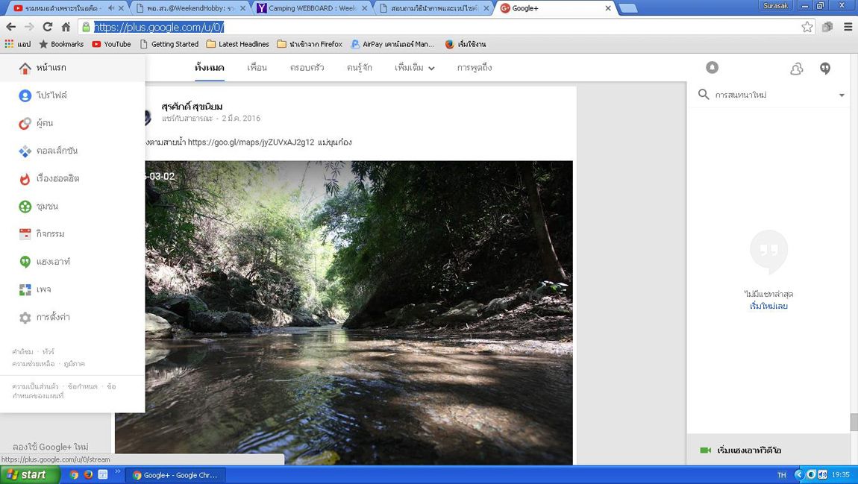Start a video call with เริ่มแฮงเอาท์วิดีโอ
This screenshot has width=858, height=484.
748,450
